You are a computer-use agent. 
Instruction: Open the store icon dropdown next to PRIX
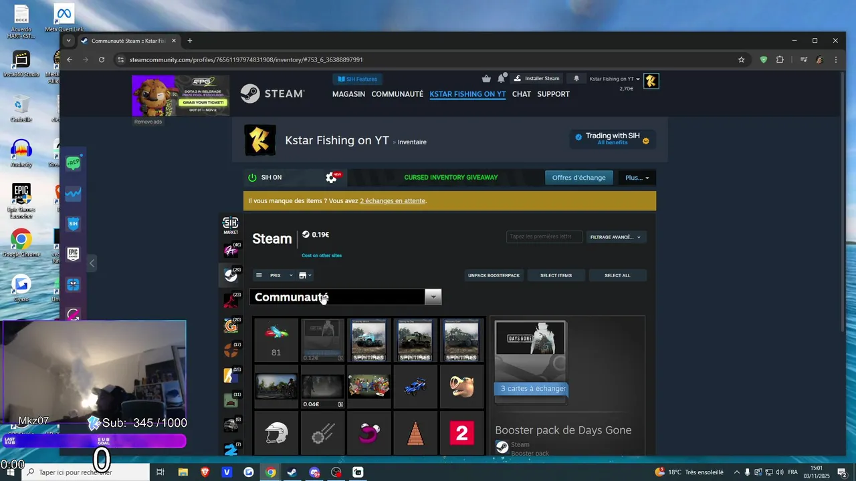305,275
